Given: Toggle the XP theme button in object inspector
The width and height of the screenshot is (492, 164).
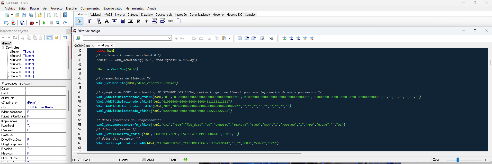Looking at the screenshot, I should pyautogui.click(x=49, y=38).
